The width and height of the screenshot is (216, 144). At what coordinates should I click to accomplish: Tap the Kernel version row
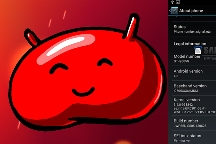(x=194, y=106)
